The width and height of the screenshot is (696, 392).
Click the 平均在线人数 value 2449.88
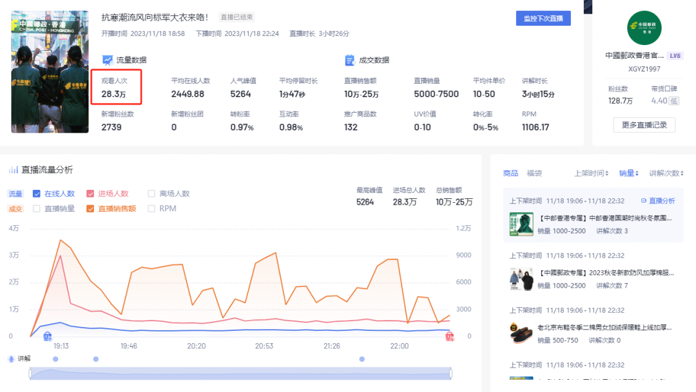(188, 94)
